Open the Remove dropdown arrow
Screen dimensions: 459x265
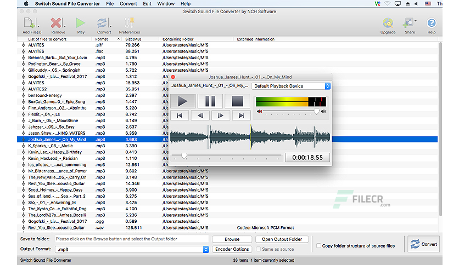coord(64,26)
